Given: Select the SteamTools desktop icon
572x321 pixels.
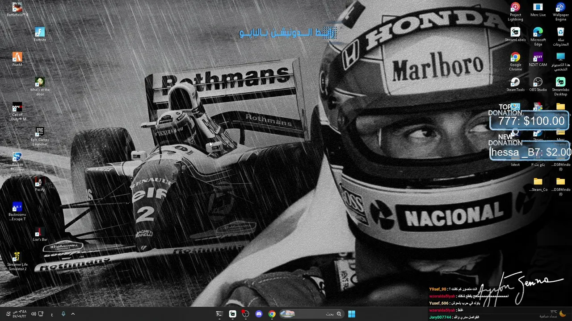Looking at the screenshot, I should 515,85.
